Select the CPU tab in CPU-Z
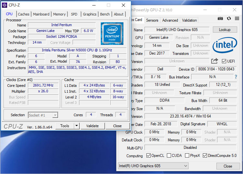The image size is (243, 174). (x=9, y=14)
